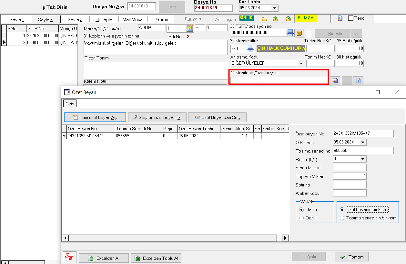Screen dimensions: 406x264
Task: Click the Dosya No input field
Action: 213,8
